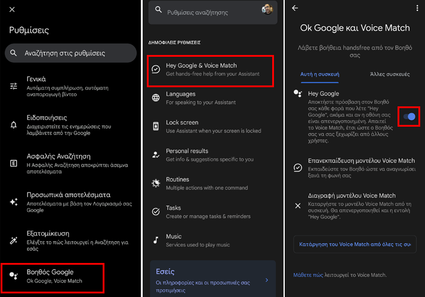Open the account profile avatar

267,10
